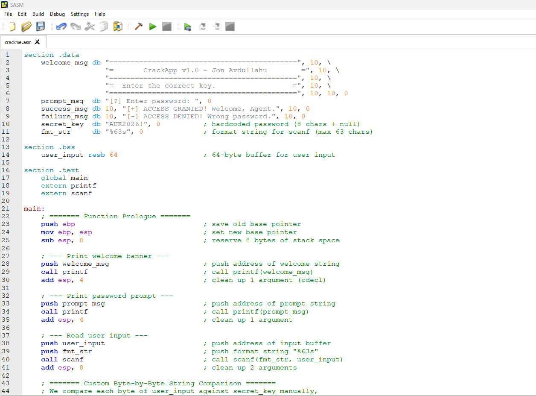Screen dimensions: 536x396
Task: Click 'Custom Byte-by-Byte String Comparison' comment
Action: pos(158,383)
